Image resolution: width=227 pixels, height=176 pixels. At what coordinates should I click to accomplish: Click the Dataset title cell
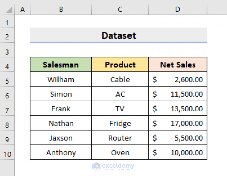point(119,35)
